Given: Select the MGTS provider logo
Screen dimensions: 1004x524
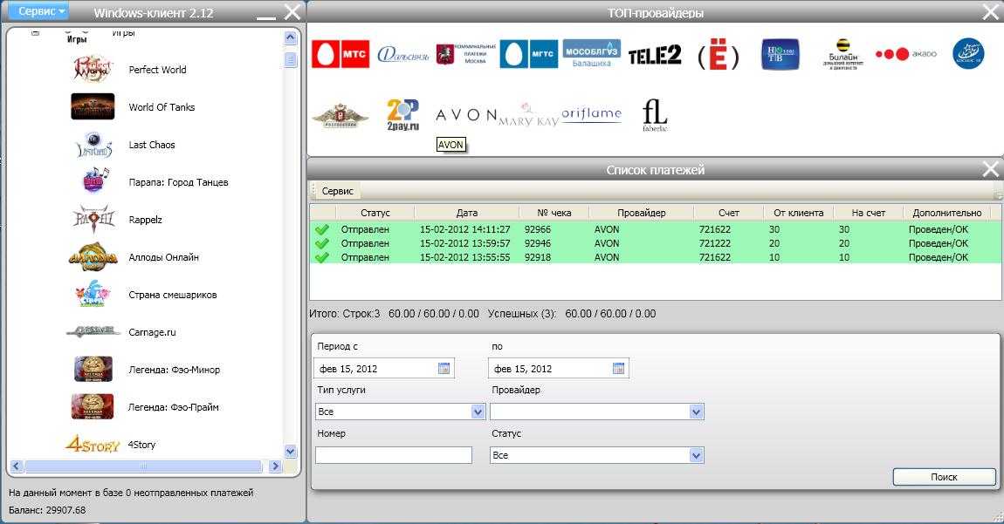Looking at the screenshot, I should pos(528,54).
